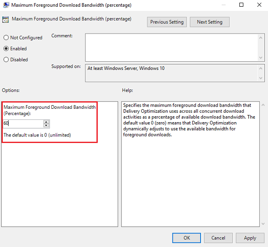Click the 'Comment:' label
This screenshot has width=268, height=247.
point(62,36)
